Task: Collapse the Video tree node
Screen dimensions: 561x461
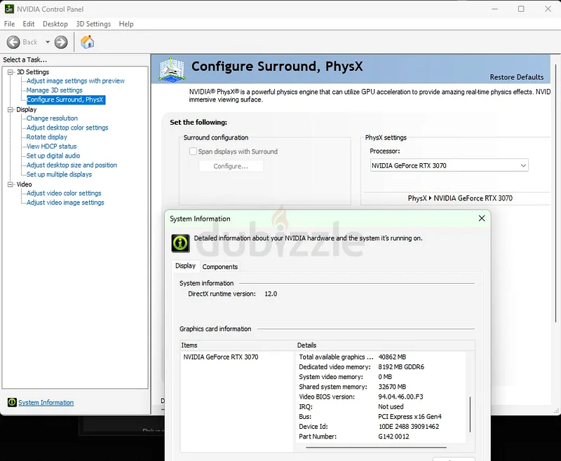Action: [x=10, y=184]
